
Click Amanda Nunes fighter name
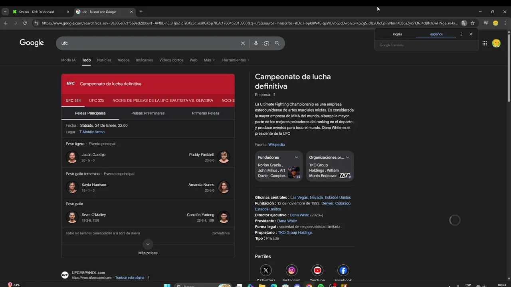tap(201, 185)
